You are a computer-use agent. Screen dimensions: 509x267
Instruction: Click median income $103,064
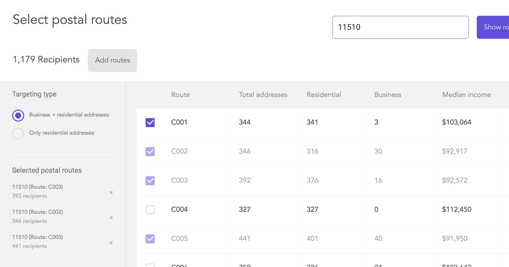(457, 122)
